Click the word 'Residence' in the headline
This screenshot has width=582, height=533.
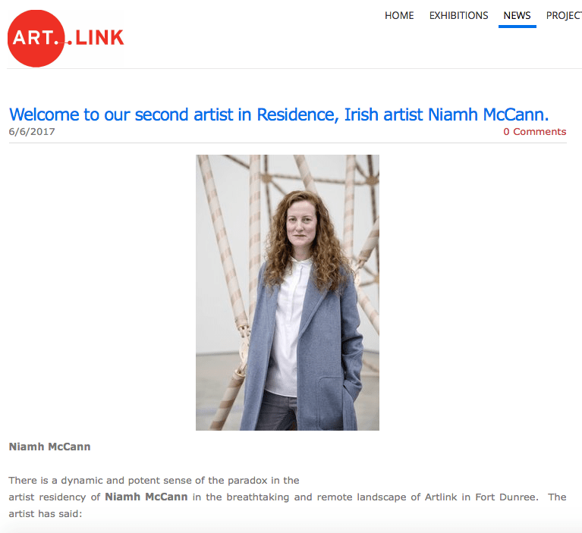click(x=296, y=114)
